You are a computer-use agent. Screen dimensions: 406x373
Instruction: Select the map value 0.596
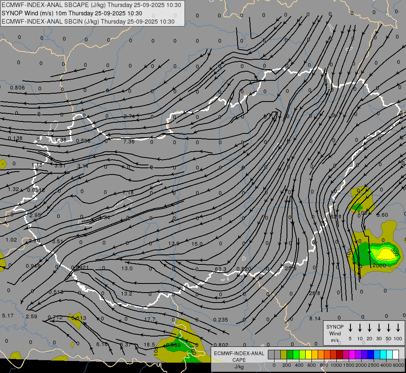(83, 141)
